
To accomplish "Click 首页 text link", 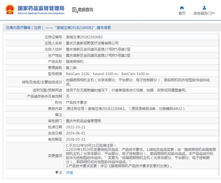I will point(182,13).
